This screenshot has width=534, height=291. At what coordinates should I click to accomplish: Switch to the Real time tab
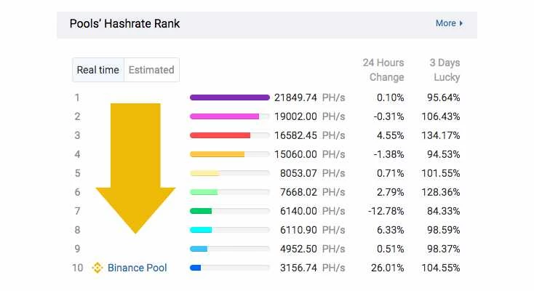coord(98,70)
